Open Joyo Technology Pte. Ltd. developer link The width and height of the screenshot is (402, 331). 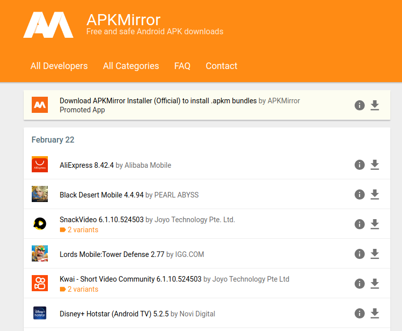tap(194, 220)
